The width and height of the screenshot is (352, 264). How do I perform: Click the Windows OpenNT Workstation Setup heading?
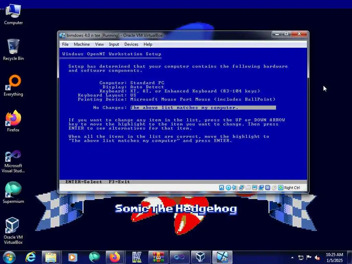coord(112,54)
